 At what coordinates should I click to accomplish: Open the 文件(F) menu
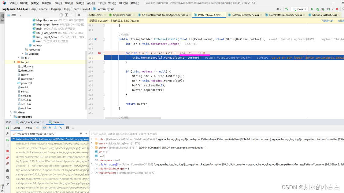pos(13,3)
